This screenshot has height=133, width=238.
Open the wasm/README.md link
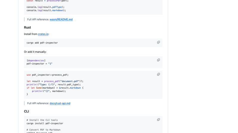[61, 20]
